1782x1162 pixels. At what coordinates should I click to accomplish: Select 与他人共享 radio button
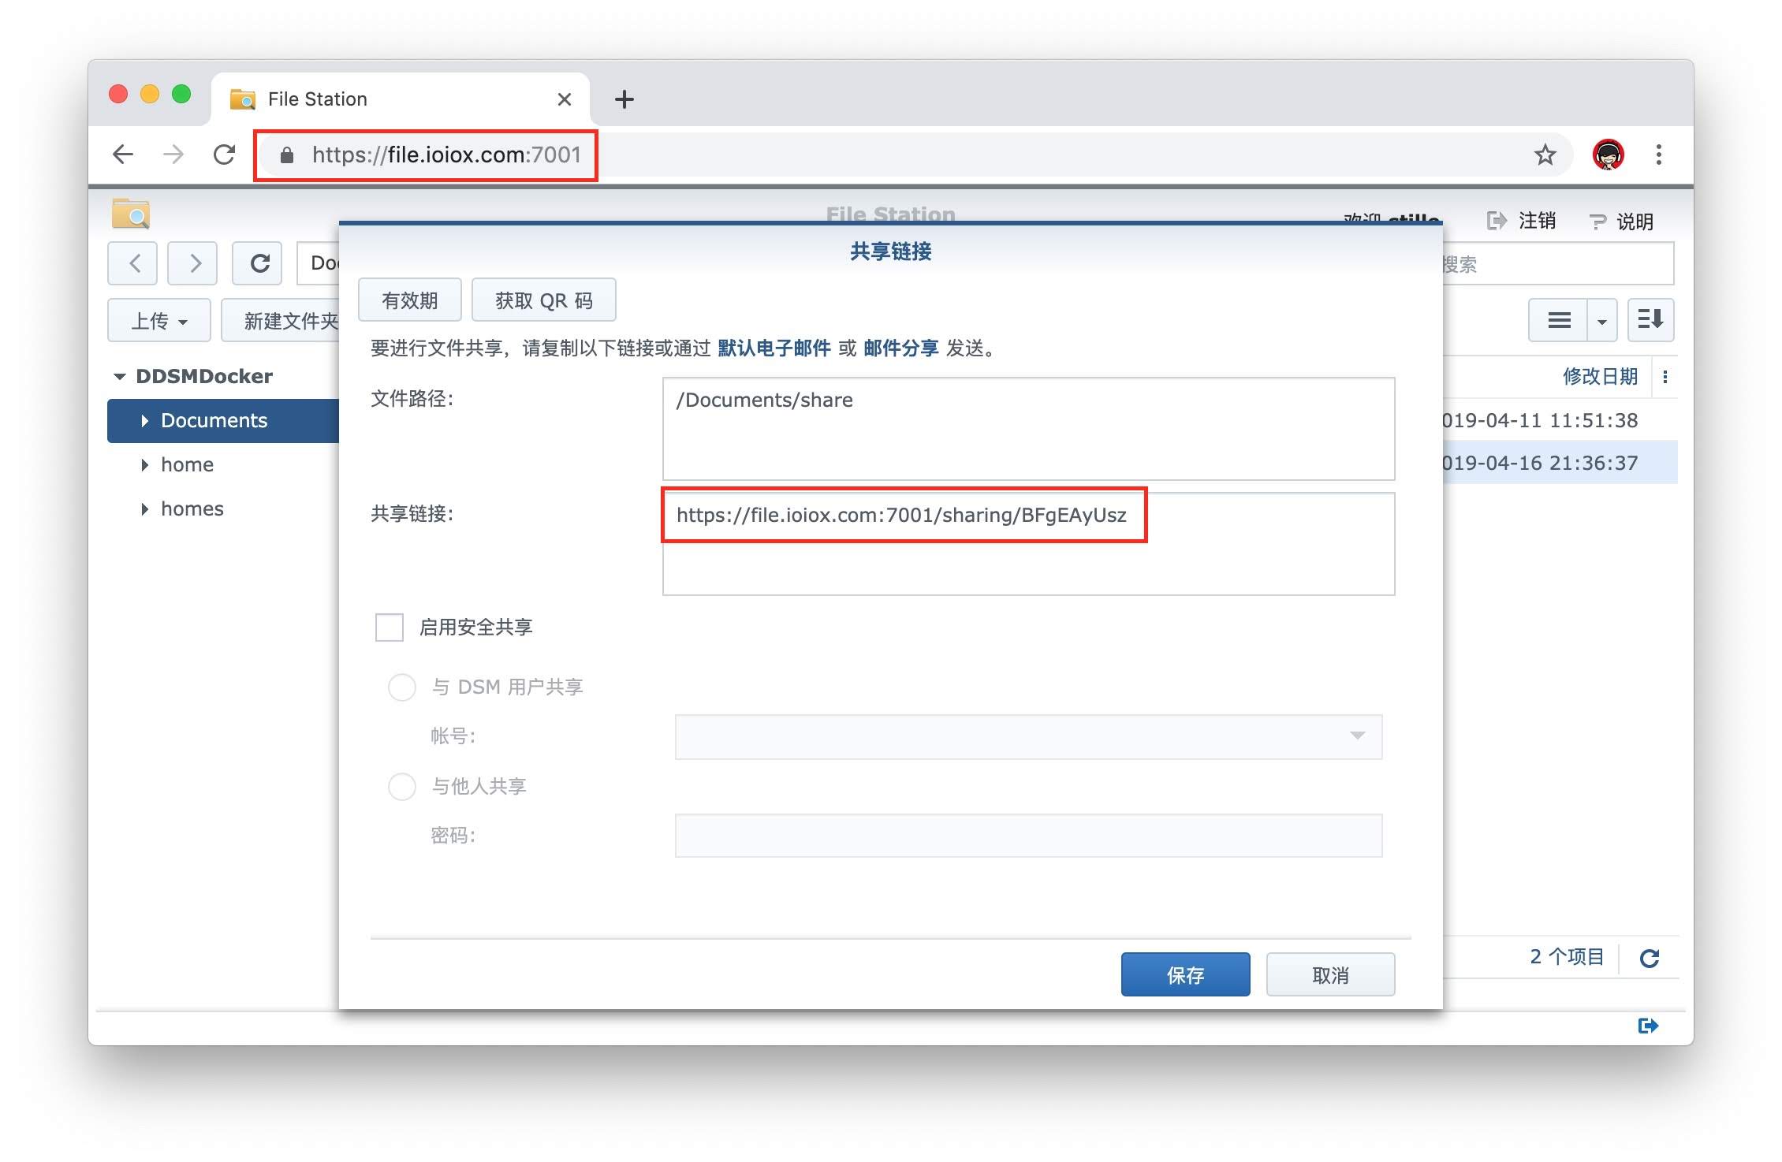coord(402,787)
